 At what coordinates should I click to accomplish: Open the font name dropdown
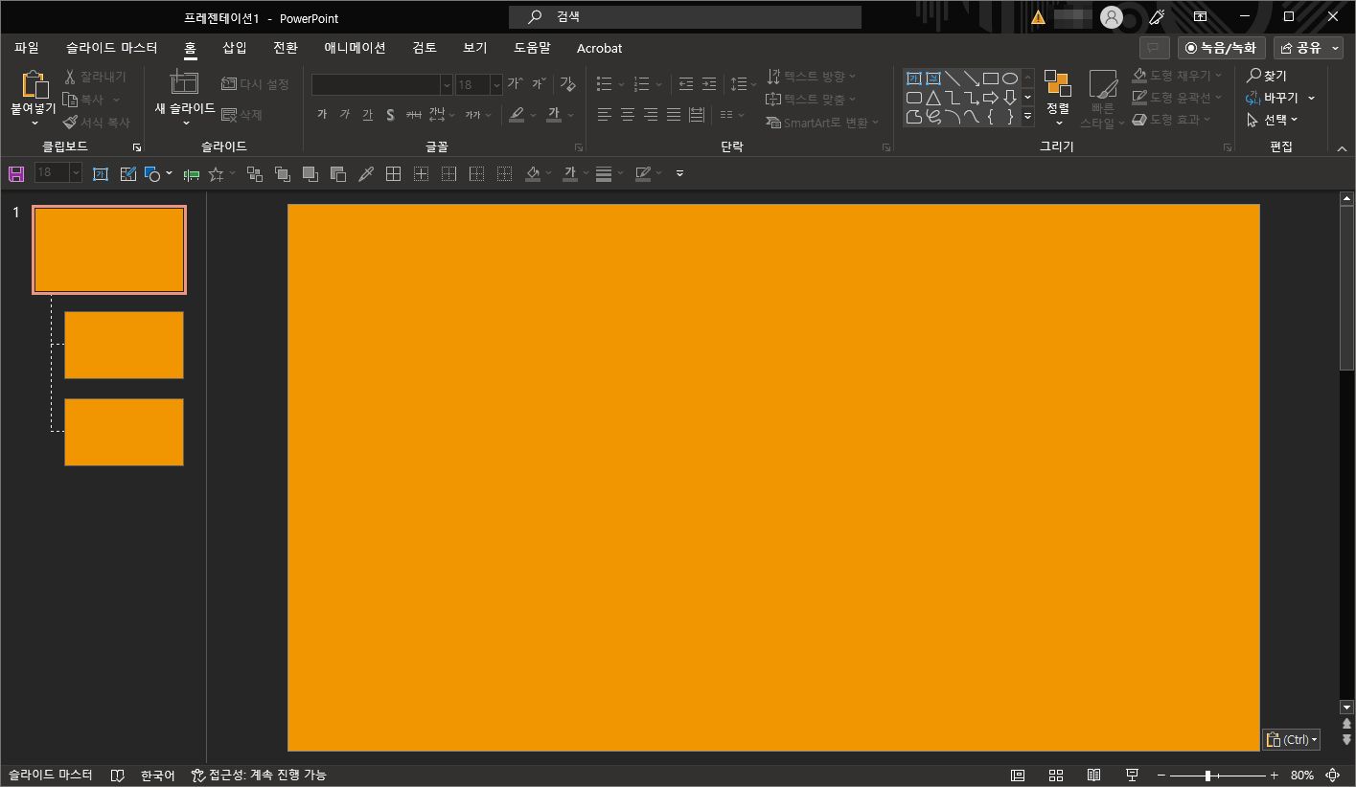tap(447, 85)
